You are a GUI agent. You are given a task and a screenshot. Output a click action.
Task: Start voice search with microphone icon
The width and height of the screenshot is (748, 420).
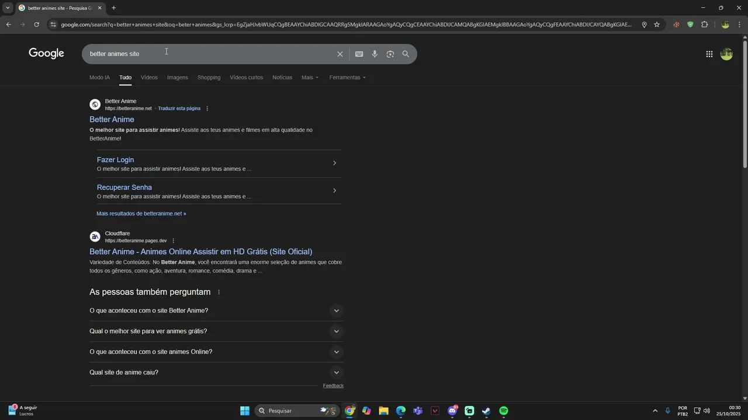click(x=375, y=54)
